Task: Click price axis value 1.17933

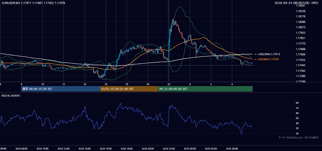Action: pos(301,33)
